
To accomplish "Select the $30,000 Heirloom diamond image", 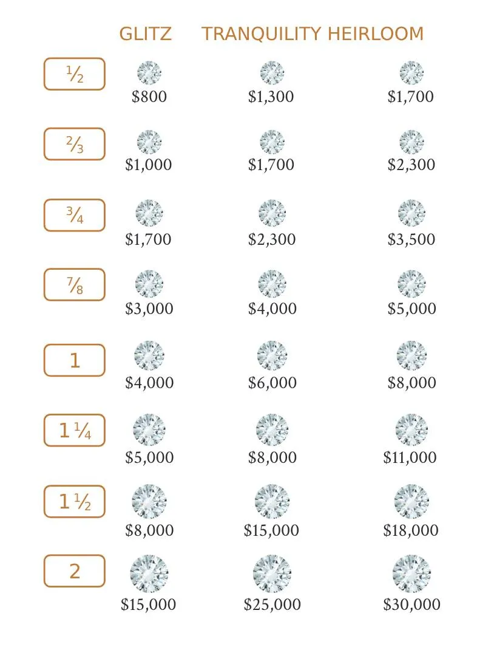I will pyautogui.click(x=411, y=573).
